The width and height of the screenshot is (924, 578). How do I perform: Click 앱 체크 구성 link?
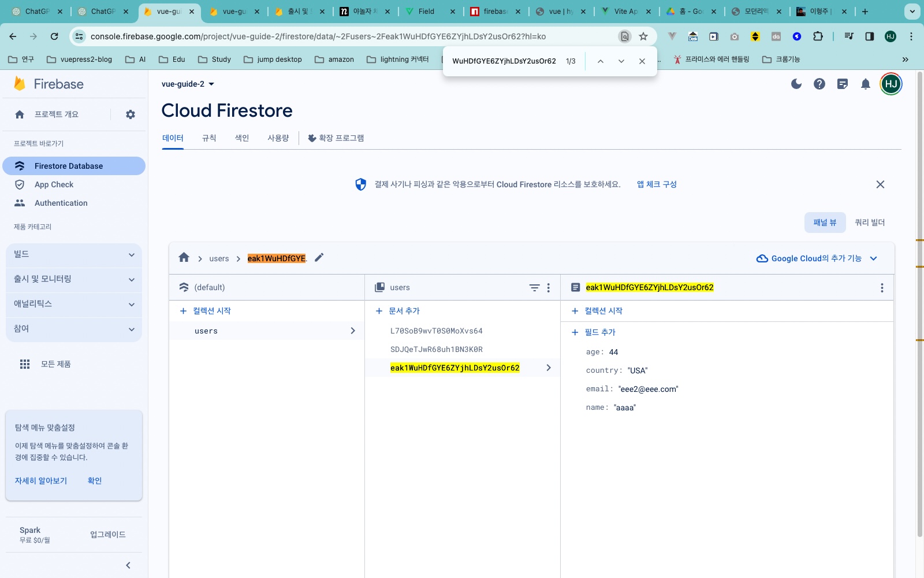pyautogui.click(x=657, y=184)
